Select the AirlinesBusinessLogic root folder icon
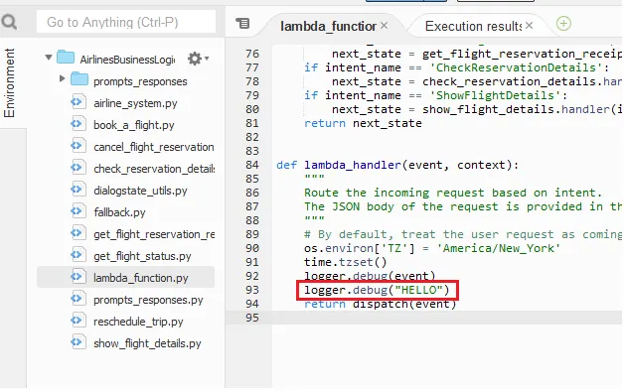 point(66,58)
